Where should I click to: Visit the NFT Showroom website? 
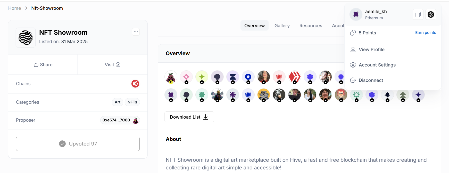[113, 65]
